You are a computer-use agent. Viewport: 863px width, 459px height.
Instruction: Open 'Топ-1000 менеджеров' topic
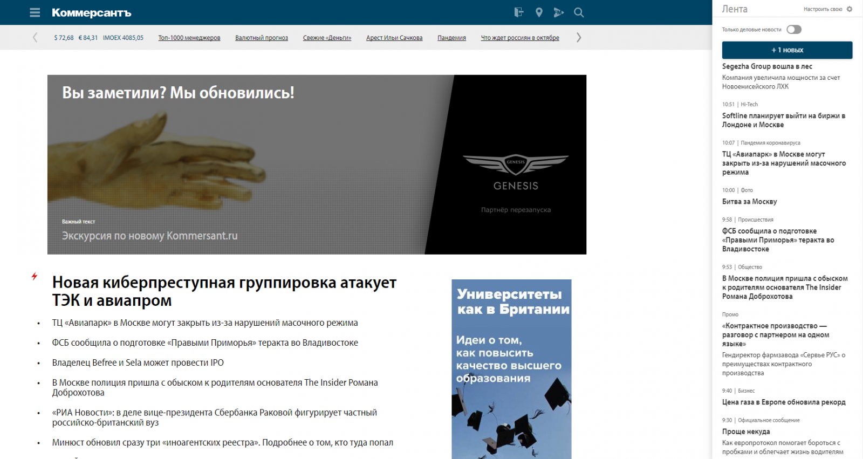coord(189,38)
